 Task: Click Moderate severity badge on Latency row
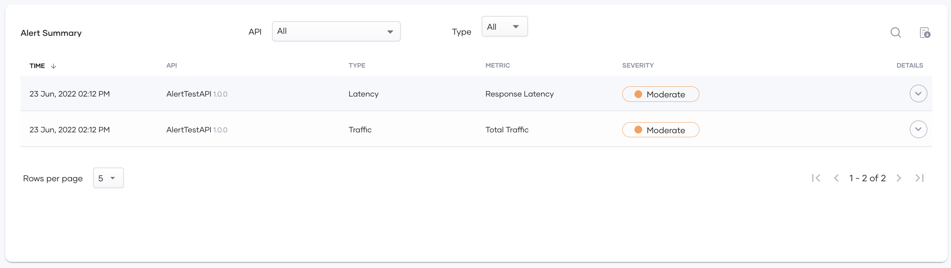tap(661, 94)
